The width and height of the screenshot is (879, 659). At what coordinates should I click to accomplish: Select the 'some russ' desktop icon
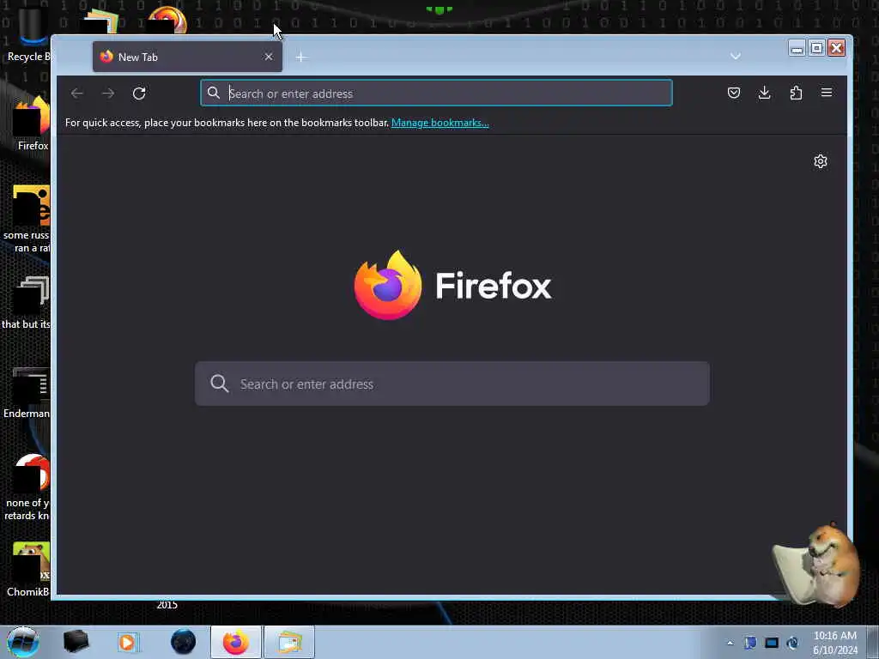[27, 219]
